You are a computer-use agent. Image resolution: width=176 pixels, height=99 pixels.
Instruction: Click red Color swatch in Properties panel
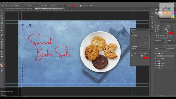click(x=146, y=58)
